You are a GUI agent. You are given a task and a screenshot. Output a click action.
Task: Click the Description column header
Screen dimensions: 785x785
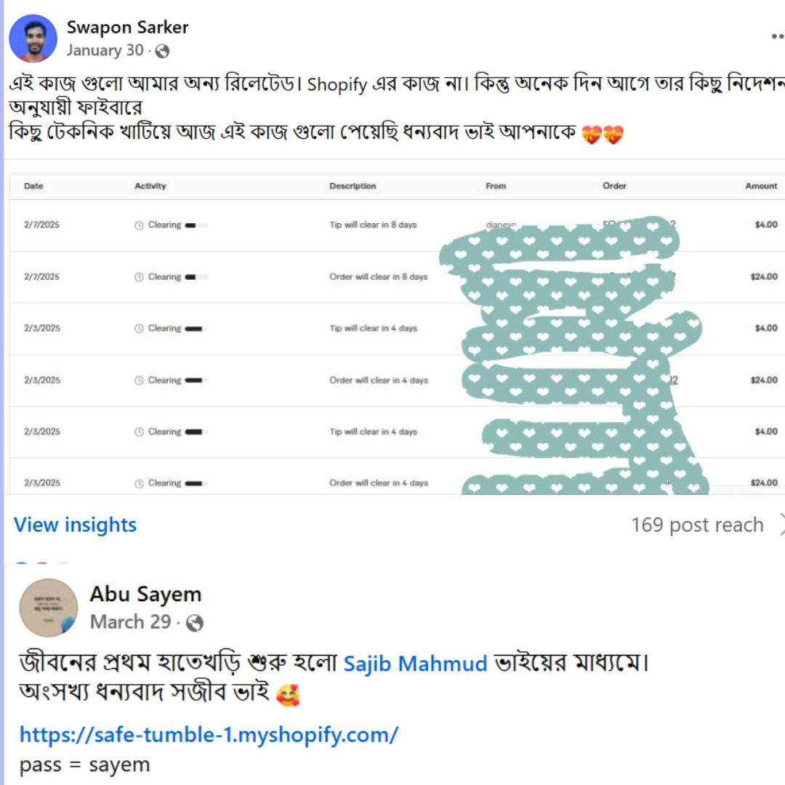[353, 186]
